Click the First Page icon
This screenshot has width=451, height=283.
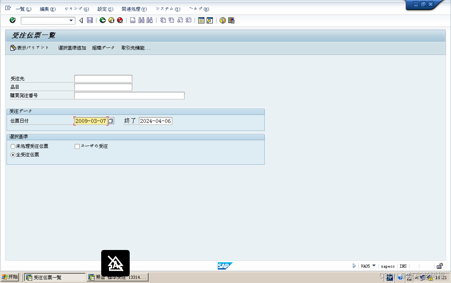click(163, 20)
